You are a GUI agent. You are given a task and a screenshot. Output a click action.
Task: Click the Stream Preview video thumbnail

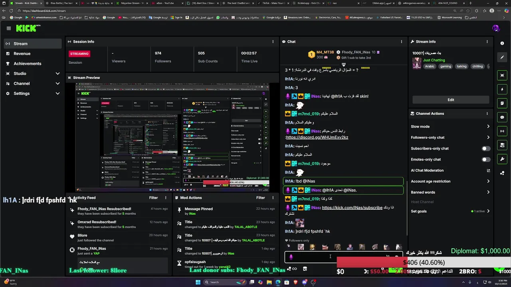(x=172, y=138)
